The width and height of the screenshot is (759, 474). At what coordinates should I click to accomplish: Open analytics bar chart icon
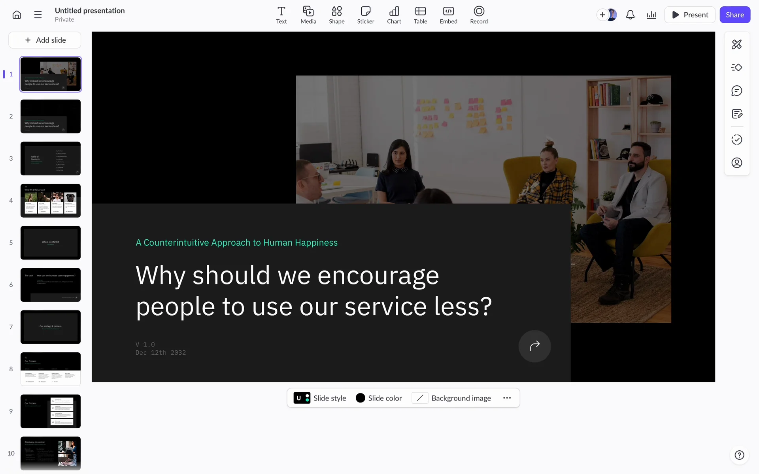(651, 15)
